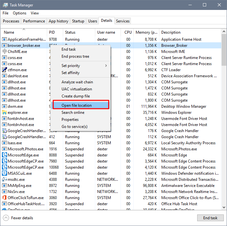Image resolution: width=227 pixels, height=226 pixels.
Task: Open the View menu
Action: pyautogui.click(x=35, y=13)
